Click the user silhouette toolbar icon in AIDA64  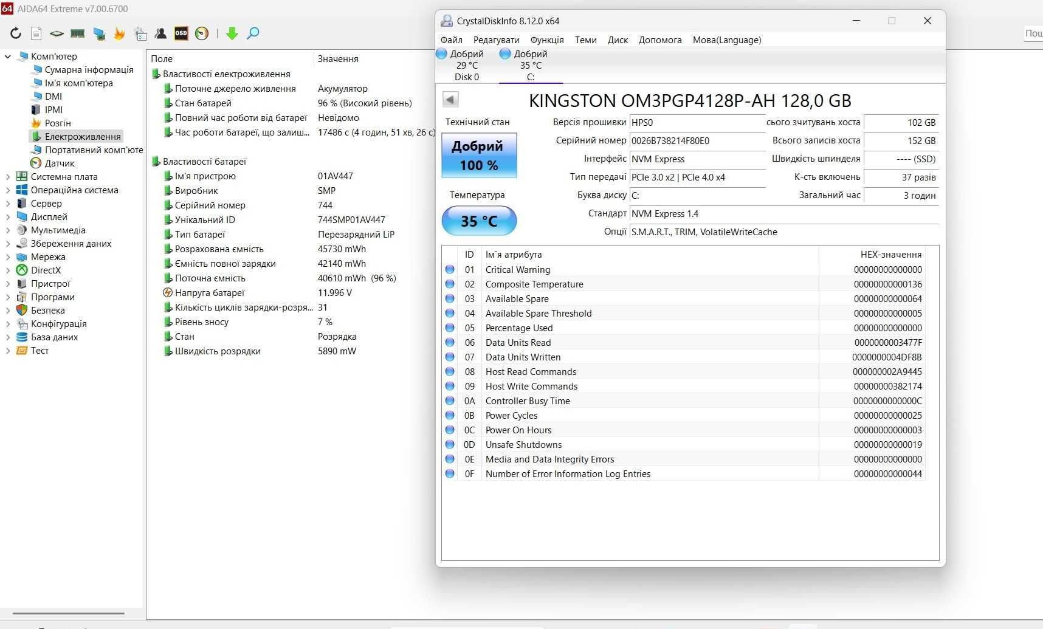click(160, 33)
